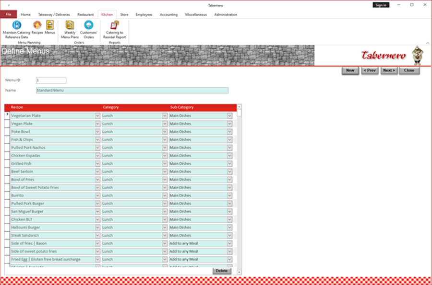432x285 pixels.
Task: Expand recipe dropdown for Vegetarian Plate
Action: pos(97,116)
